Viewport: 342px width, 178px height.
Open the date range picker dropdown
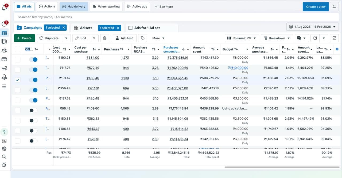point(312,27)
